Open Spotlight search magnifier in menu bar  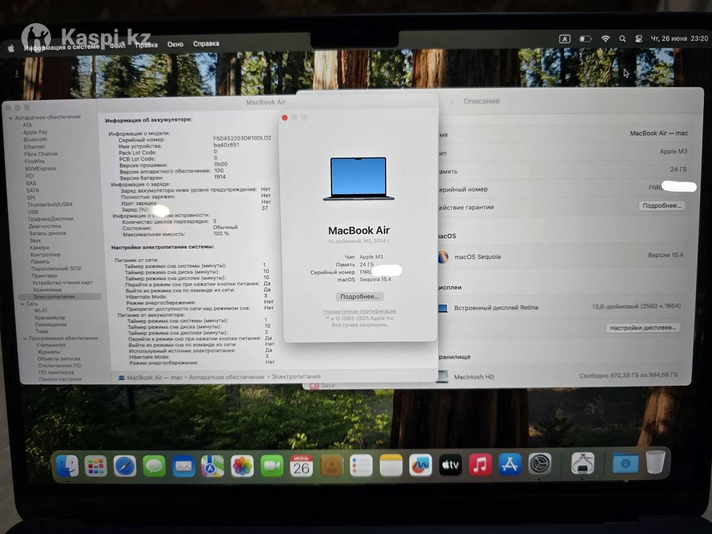(622, 39)
